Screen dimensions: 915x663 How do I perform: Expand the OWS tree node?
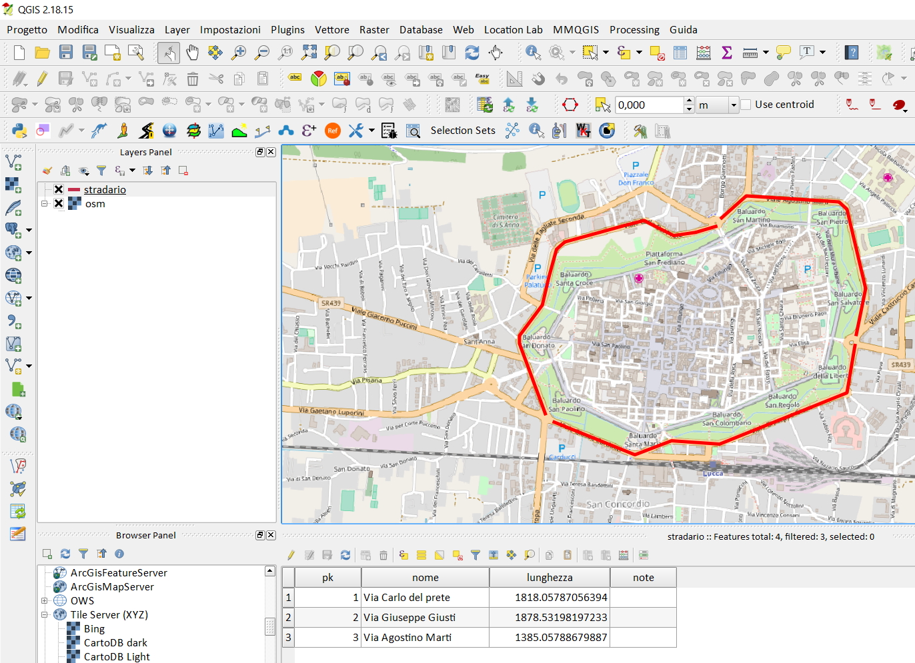(x=45, y=600)
